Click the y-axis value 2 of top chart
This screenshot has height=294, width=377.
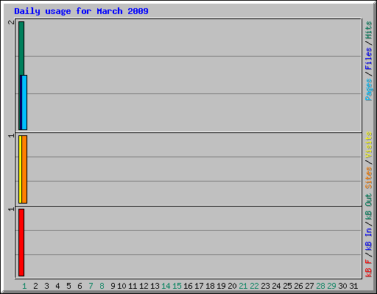tap(11, 22)
